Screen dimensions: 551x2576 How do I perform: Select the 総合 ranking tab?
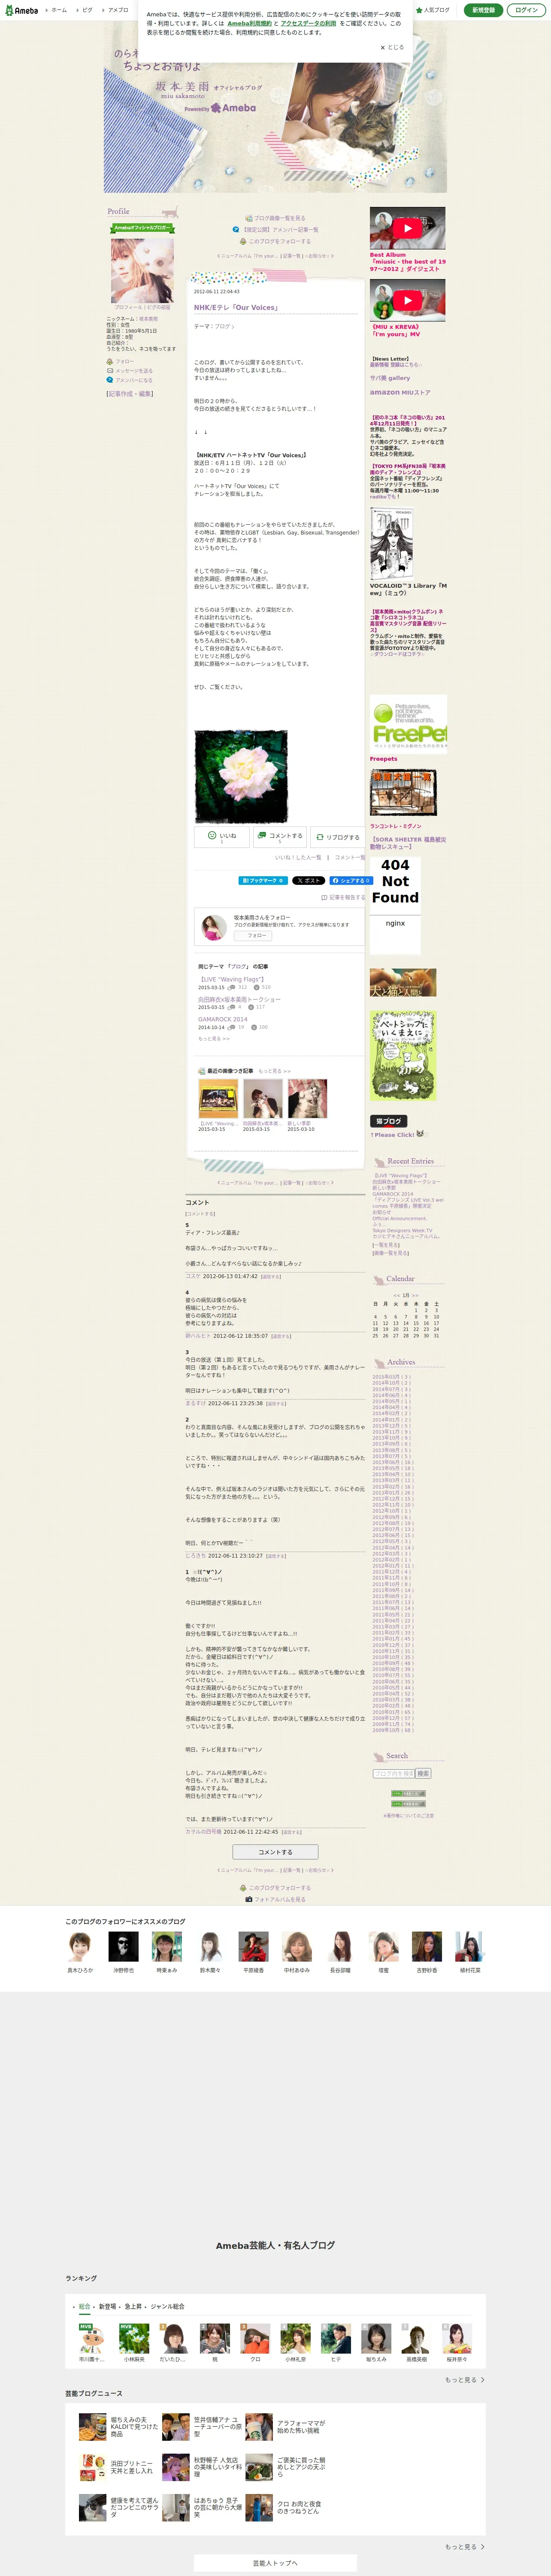coord(85,2306)
